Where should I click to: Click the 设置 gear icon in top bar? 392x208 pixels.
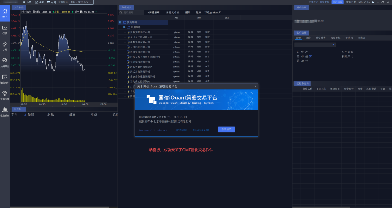tap(24, 2)
